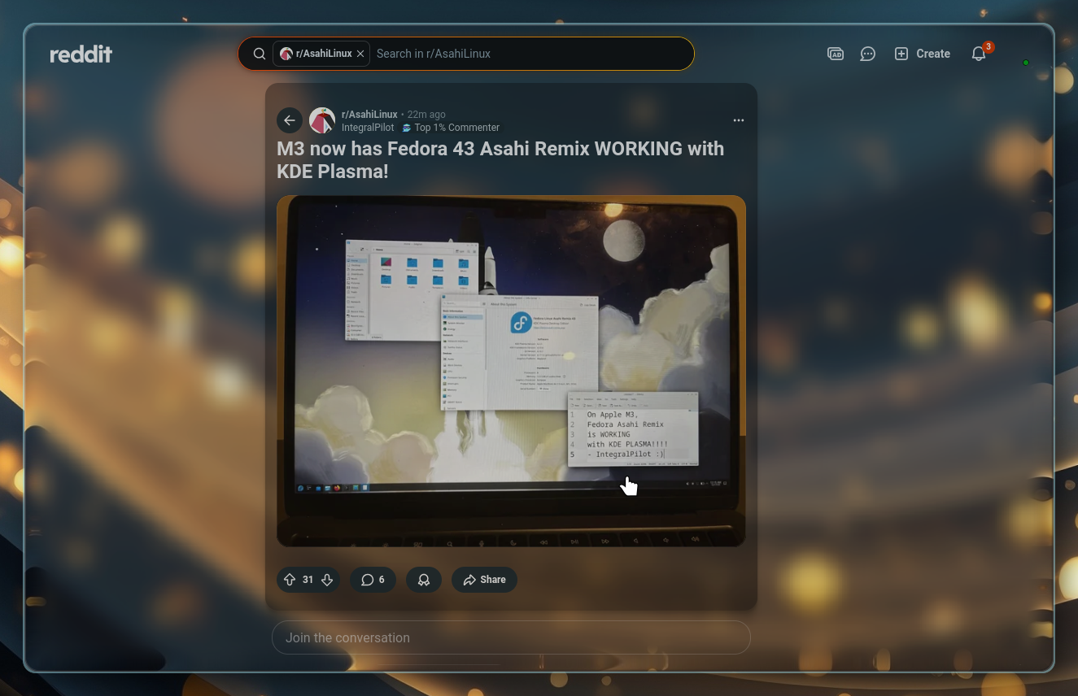Go back using the arrow button
This screenshot has width=1078, height=696.
pos(290,120)
